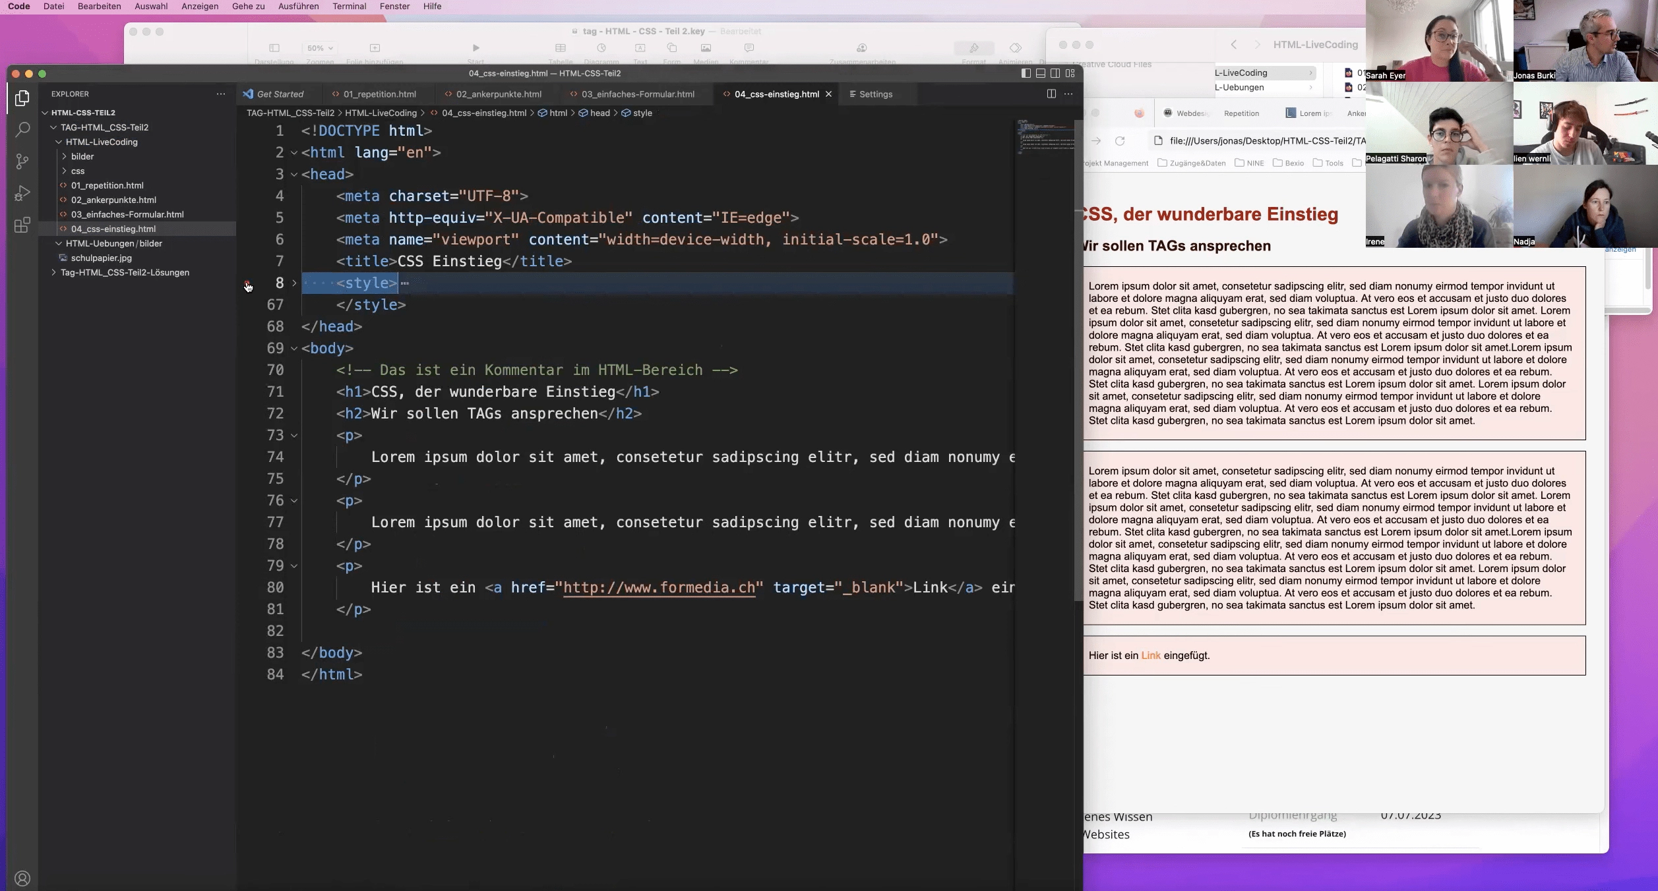
Task: Expand the folded style block on line 8
Action: click(294, 283)
